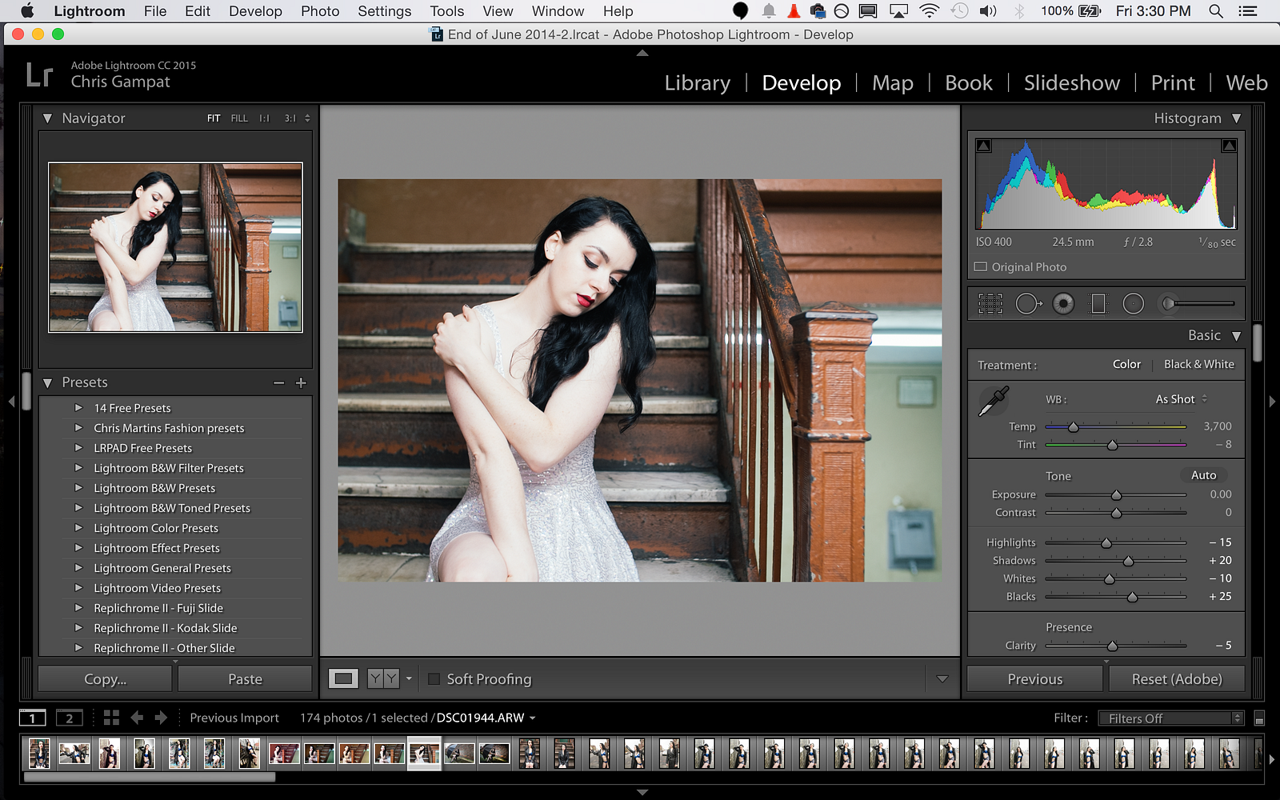Click the Reset (Adobe) button

1176,679
